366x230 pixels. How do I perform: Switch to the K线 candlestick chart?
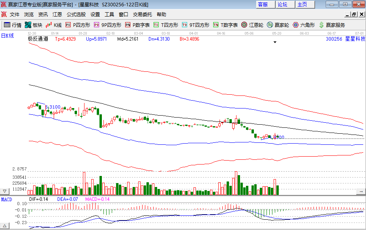pyautogui.click(x=54, y=25)
